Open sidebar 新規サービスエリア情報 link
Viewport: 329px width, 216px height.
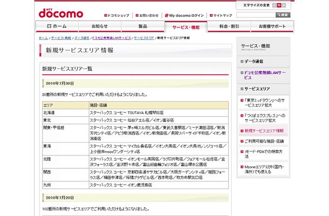[264, 131]
